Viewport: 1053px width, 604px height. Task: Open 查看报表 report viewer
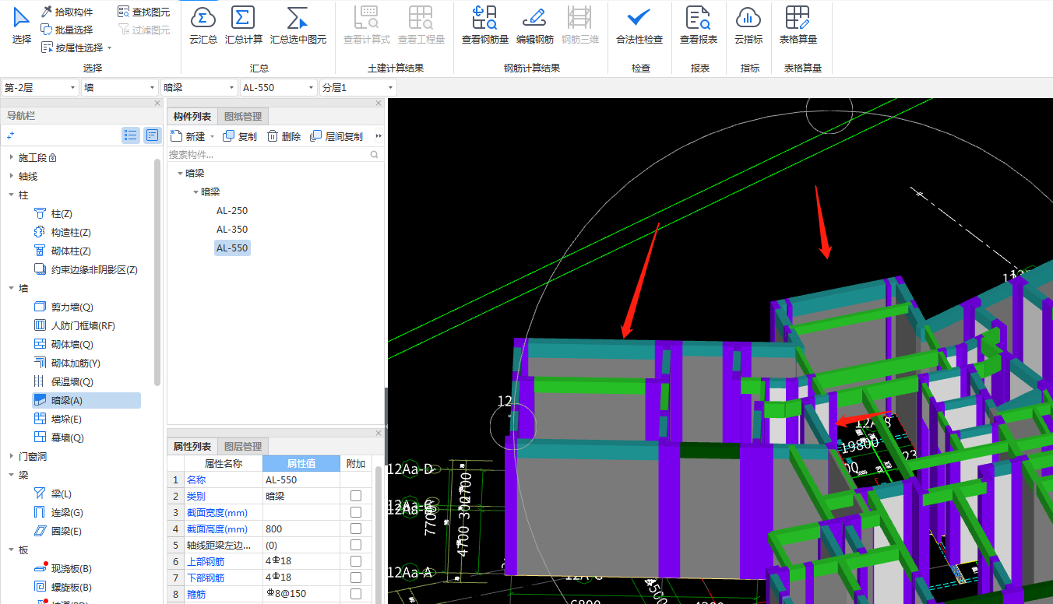(x=699, y=26)
